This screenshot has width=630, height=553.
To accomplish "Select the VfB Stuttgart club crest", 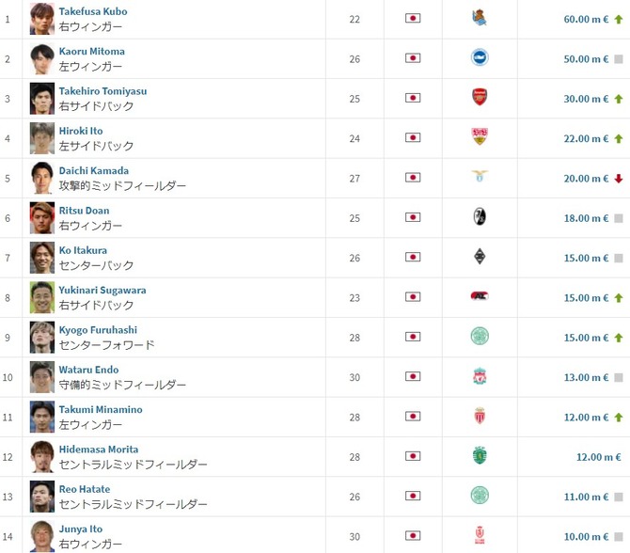I will tap(480, 136).
